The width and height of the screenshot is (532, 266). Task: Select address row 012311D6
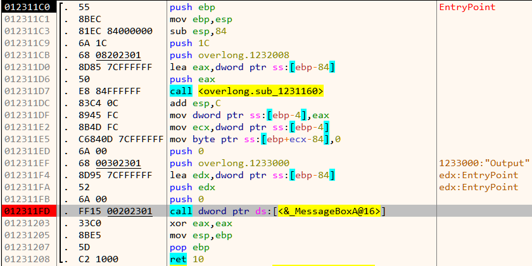[x=27, y=79]
